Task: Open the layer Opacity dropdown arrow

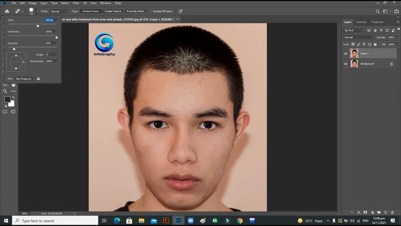Action: [397, 38]
